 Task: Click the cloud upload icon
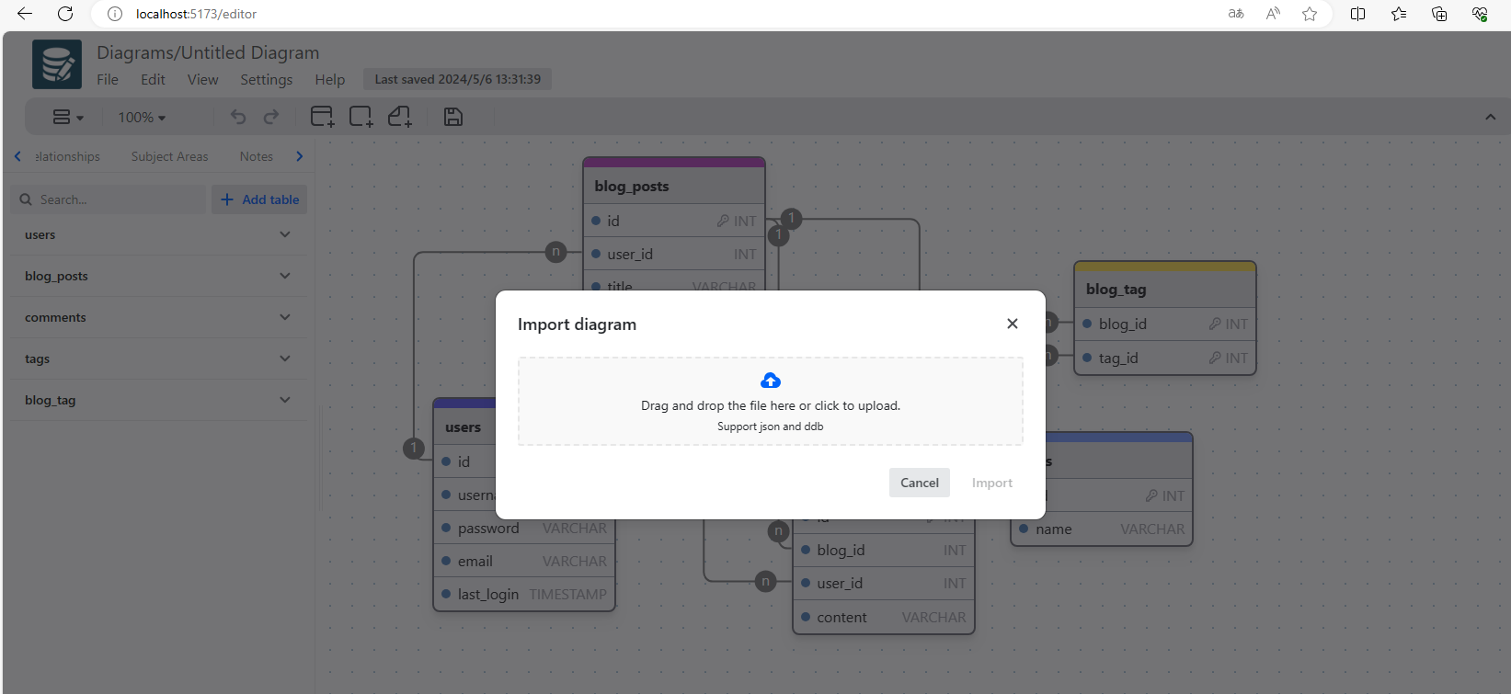click(771, 381)
